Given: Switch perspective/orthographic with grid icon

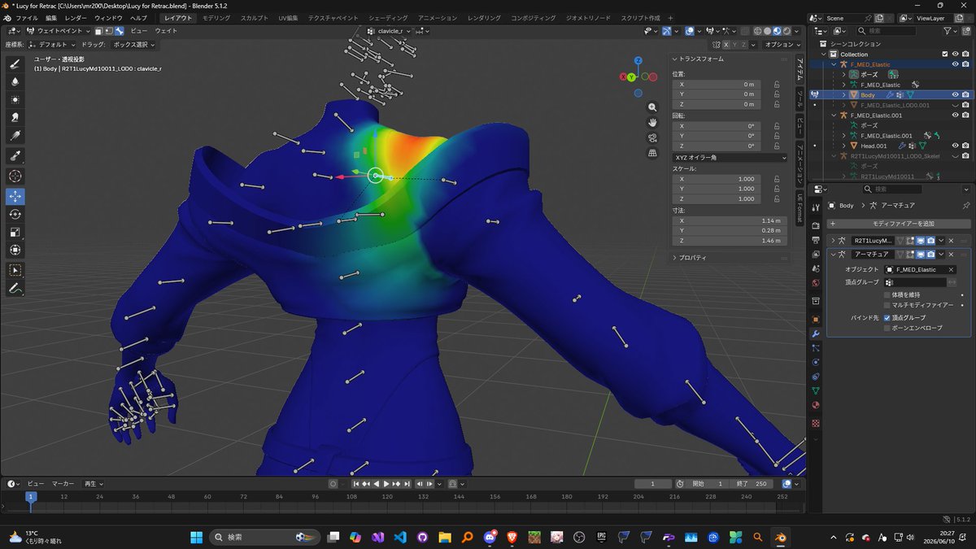Looking at the screenshot, I should pos(652,152).
